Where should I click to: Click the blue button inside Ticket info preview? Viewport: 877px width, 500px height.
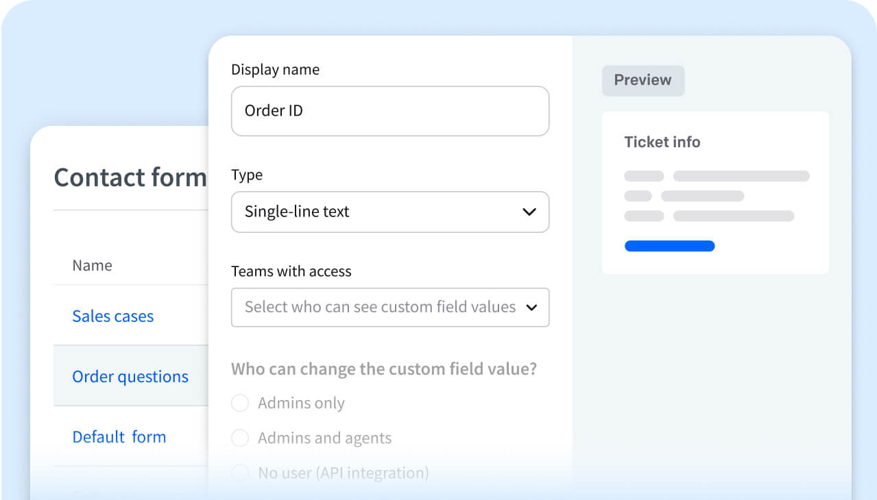click(x=669, y=245)
